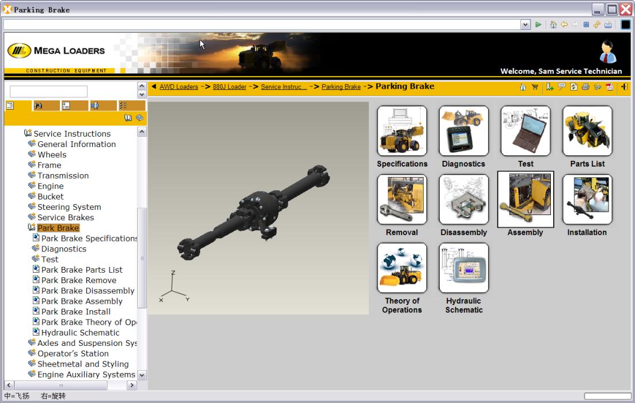Image resolution: width=635 pixels, height=403 pixels.
Task: Click the up arrow beside the search field
Action: [x=141, y=86]
